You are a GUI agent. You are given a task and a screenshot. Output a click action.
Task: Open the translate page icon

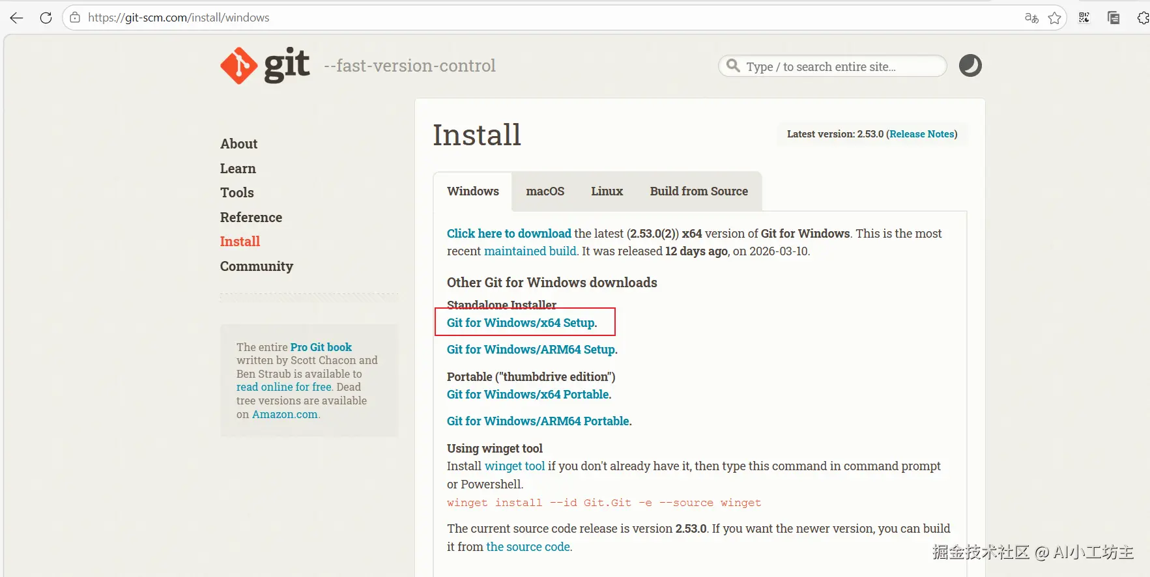pos(1031,18)
